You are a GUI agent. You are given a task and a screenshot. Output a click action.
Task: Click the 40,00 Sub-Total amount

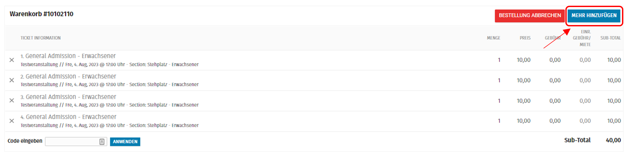[x=613, y=140]
